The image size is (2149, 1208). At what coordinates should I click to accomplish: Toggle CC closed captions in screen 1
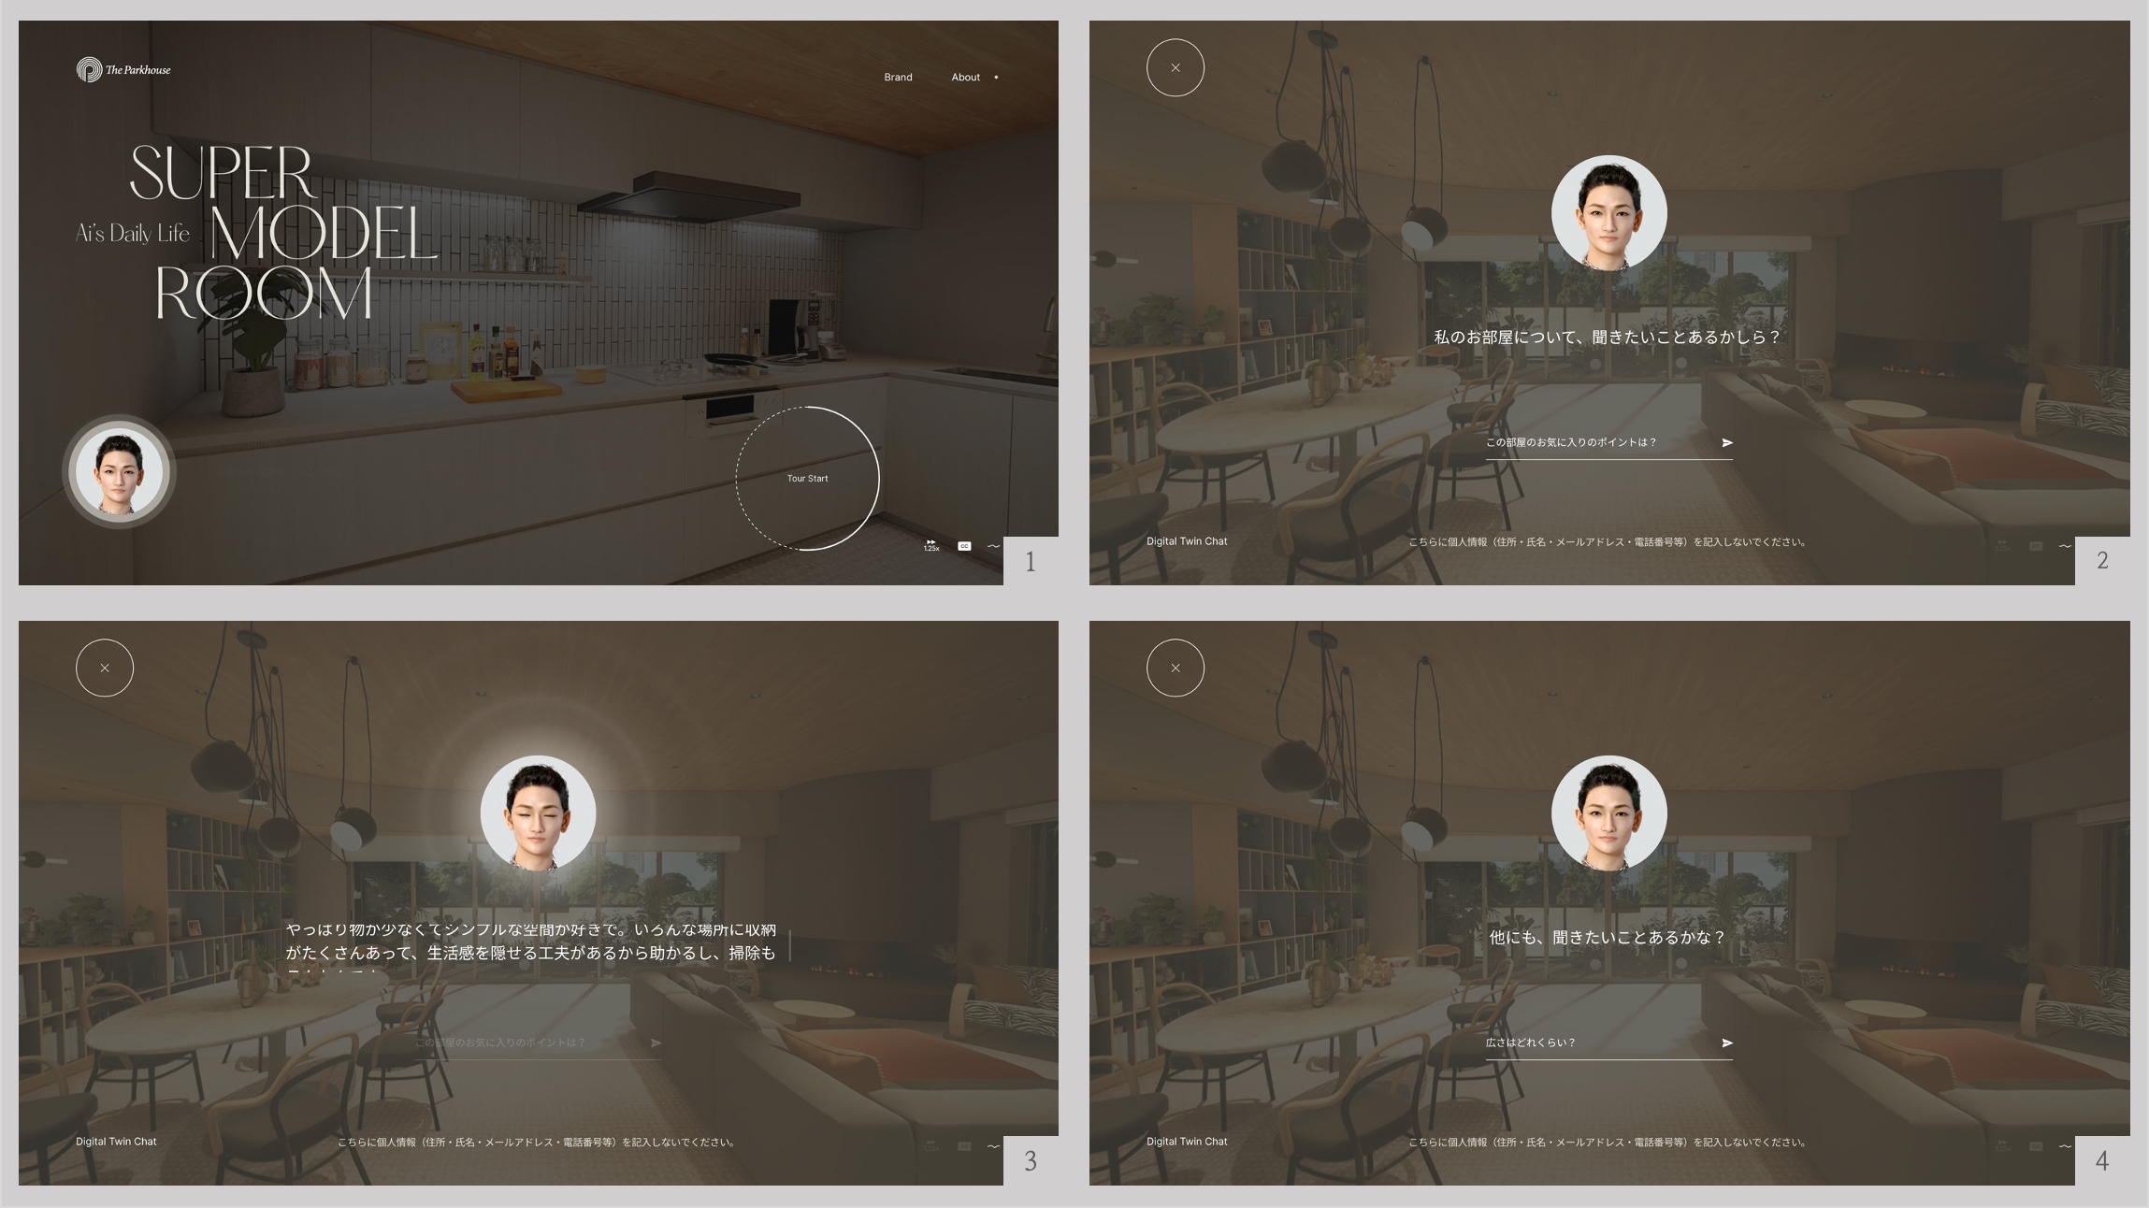[x=964, y=546]
